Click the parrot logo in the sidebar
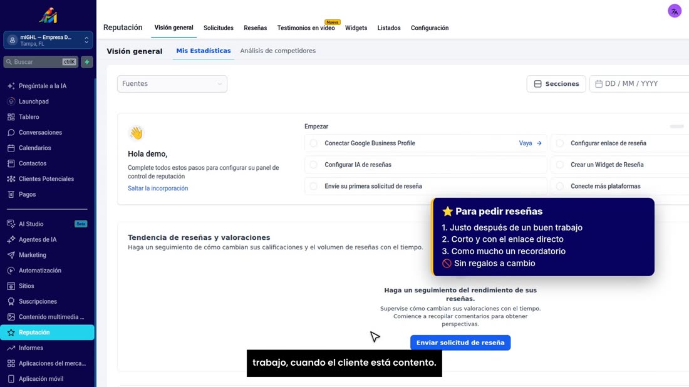The width and height of the screenshot is (689, 387). coord(48,16)
